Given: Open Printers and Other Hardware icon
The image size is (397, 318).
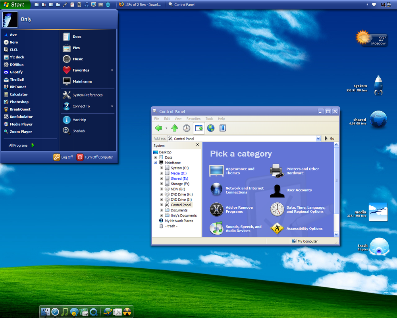Looking at the screenshot, I should (x=277, y=171).
